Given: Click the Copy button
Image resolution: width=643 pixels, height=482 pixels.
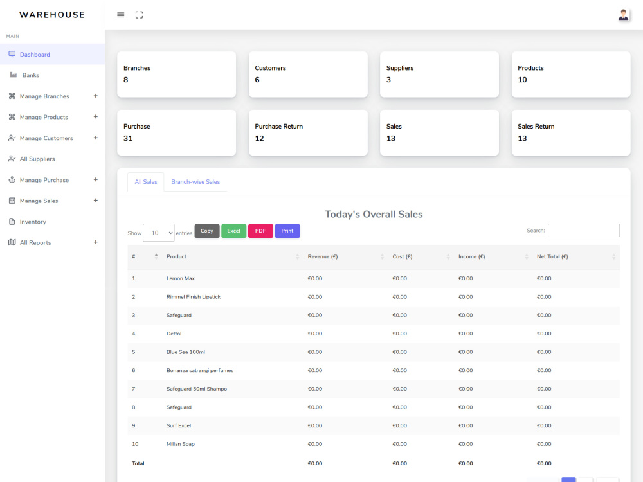Looking at the screenshot, I should point(206,231).
